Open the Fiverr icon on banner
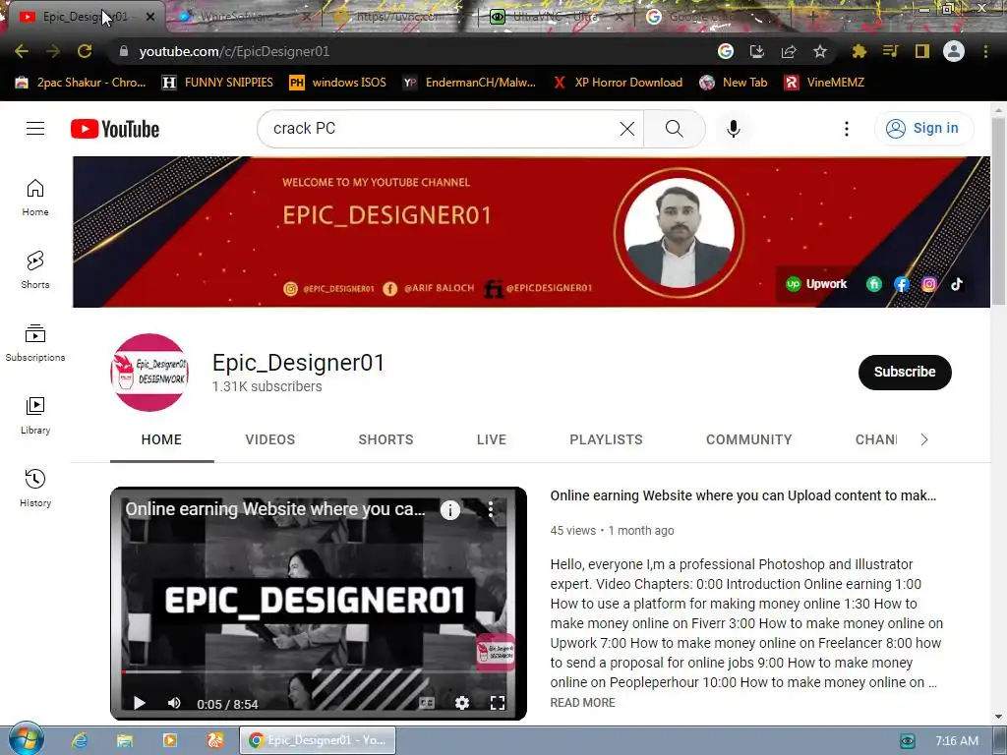Viewport: 1007px width, 755px height. tap(873, 284)
